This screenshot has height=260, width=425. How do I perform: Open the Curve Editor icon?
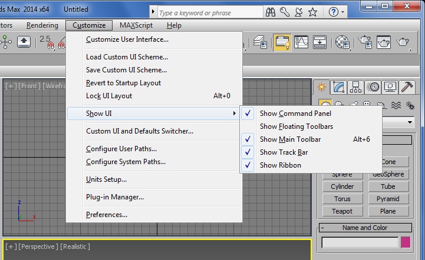click(x=301, y=42)
